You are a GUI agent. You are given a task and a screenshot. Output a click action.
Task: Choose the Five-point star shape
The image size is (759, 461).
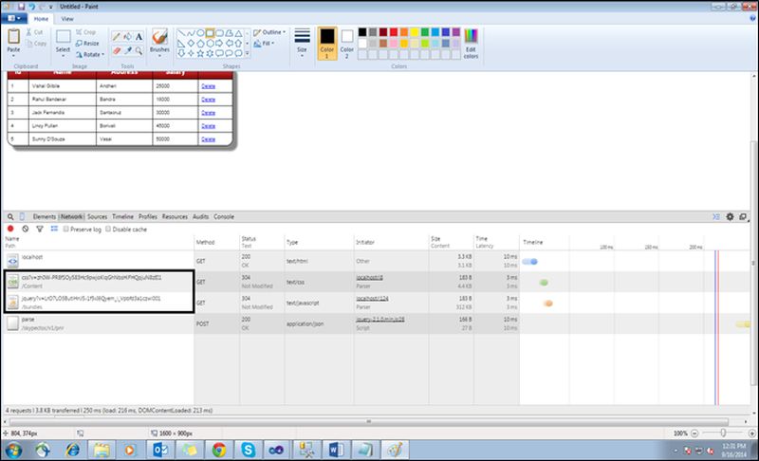click(200, 53)
